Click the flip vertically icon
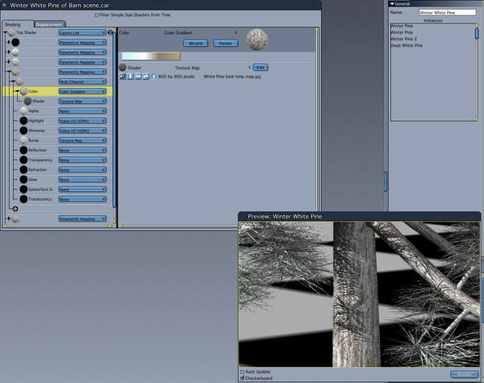The width and height of the screenshot is (484, 383). pyautogui.click(x=130, y=77)
